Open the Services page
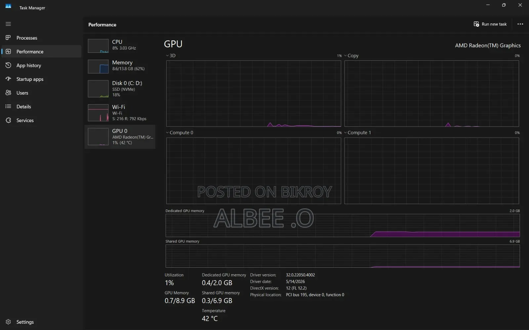This screenshot has height=330, width=529. pos(41,120)
